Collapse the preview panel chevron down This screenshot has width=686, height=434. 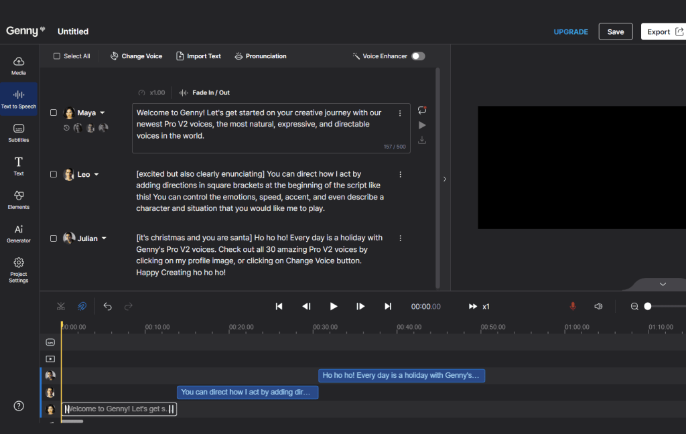663,284
